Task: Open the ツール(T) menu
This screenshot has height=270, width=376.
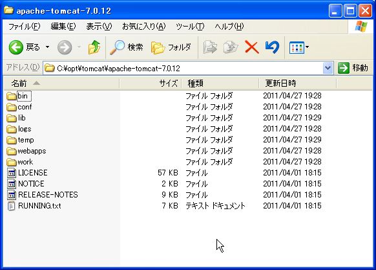Action: (190, 26)
